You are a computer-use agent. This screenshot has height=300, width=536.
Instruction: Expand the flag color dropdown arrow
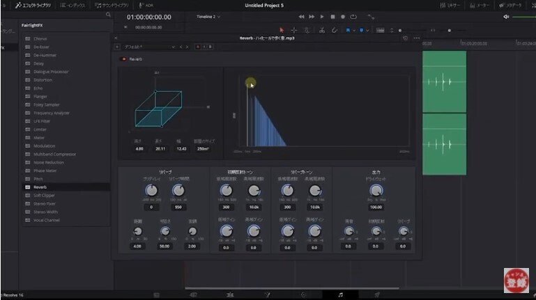pyautogui.click(x=354, y=31)
